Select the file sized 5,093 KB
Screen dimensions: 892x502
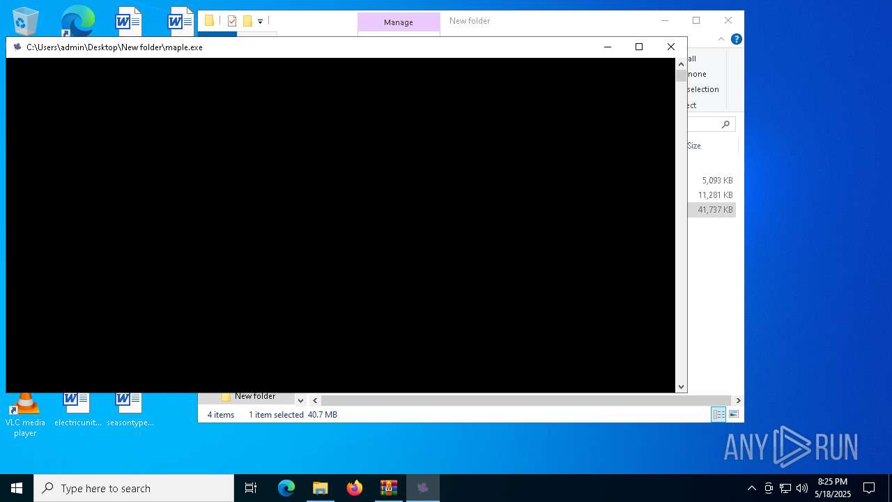(x=717, y=180)
